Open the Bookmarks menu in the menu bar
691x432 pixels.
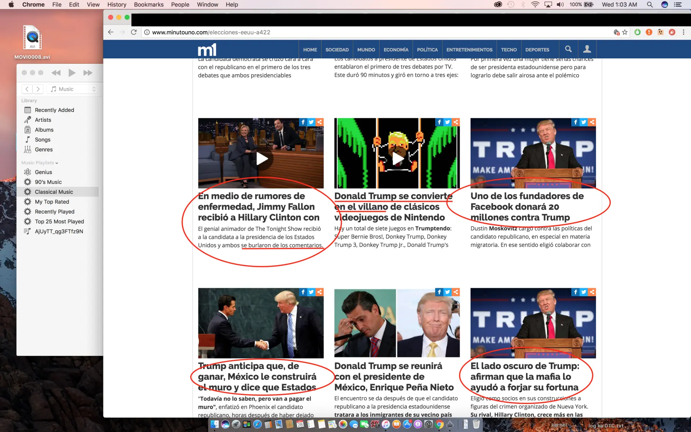[x=149, y=4]
